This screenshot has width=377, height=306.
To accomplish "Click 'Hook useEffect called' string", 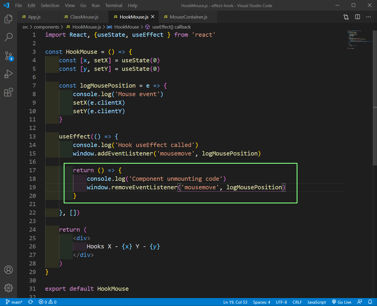I will (155, 145).
